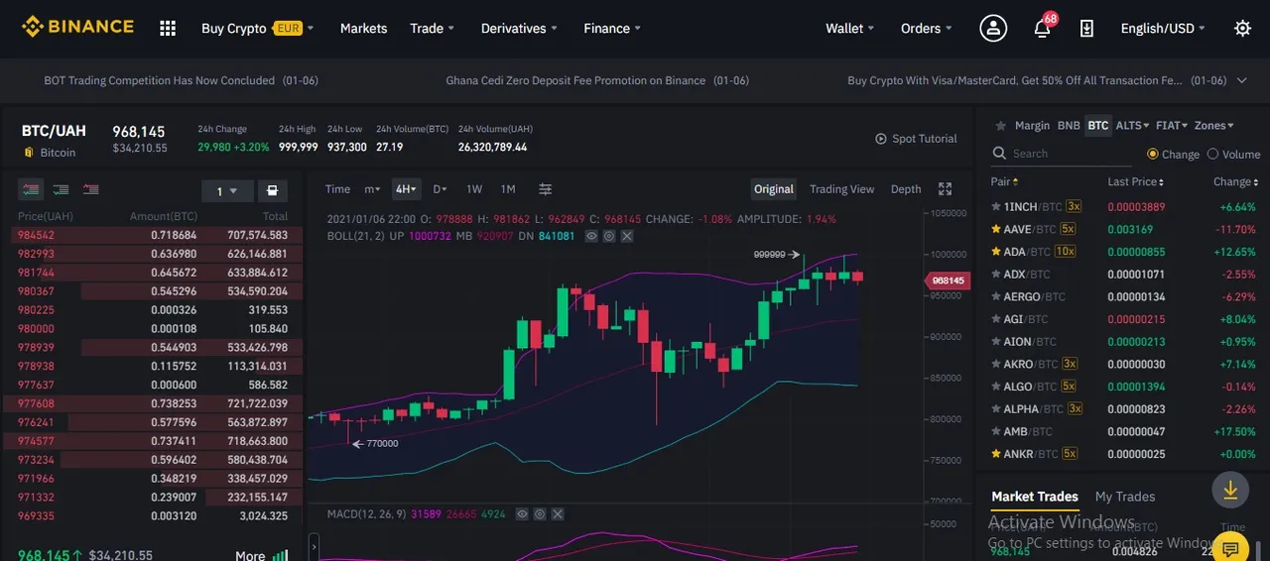Open the Wallet dropdown

point(850,29)
